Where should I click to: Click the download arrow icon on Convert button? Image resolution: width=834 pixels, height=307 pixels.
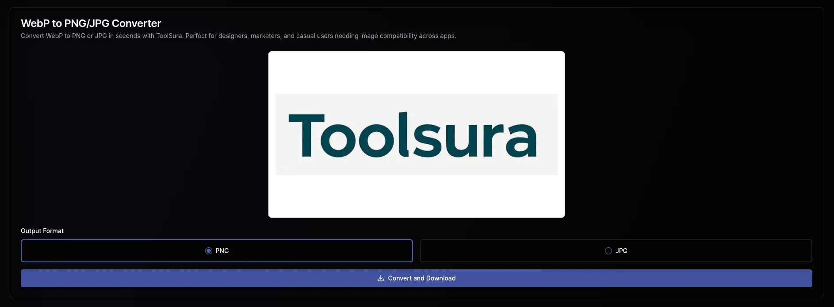tap(380, 278)
